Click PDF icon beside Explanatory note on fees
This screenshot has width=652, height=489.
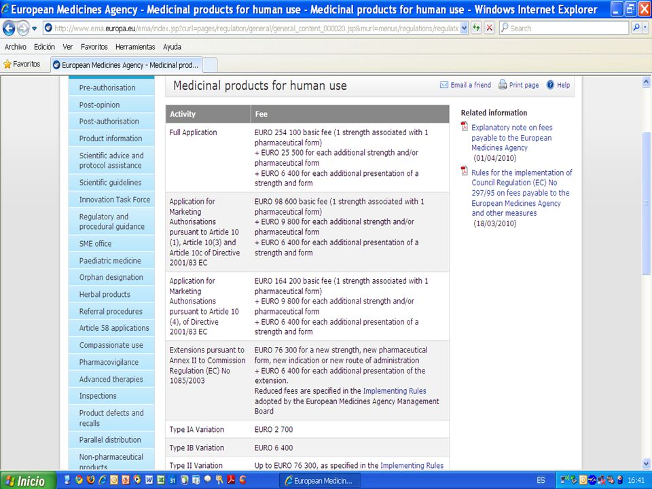tap(465, 127)
